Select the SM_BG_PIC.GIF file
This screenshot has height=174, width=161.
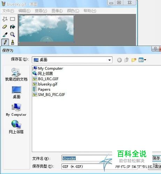coord(49,94)
